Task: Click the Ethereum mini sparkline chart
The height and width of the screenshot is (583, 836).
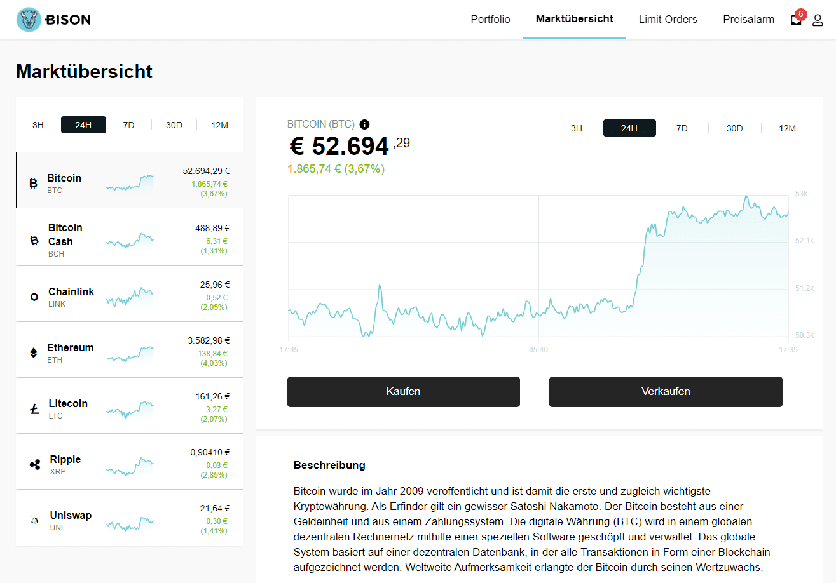Action: (130, 353)
